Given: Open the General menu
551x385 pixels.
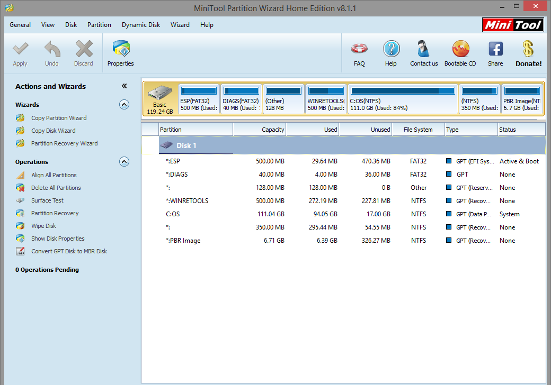Looking at the screenshot, I should [x=20, y=25].
